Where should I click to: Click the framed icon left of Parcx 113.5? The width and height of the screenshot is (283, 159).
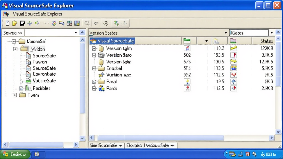pyautogui.click(x=187, y=88)
